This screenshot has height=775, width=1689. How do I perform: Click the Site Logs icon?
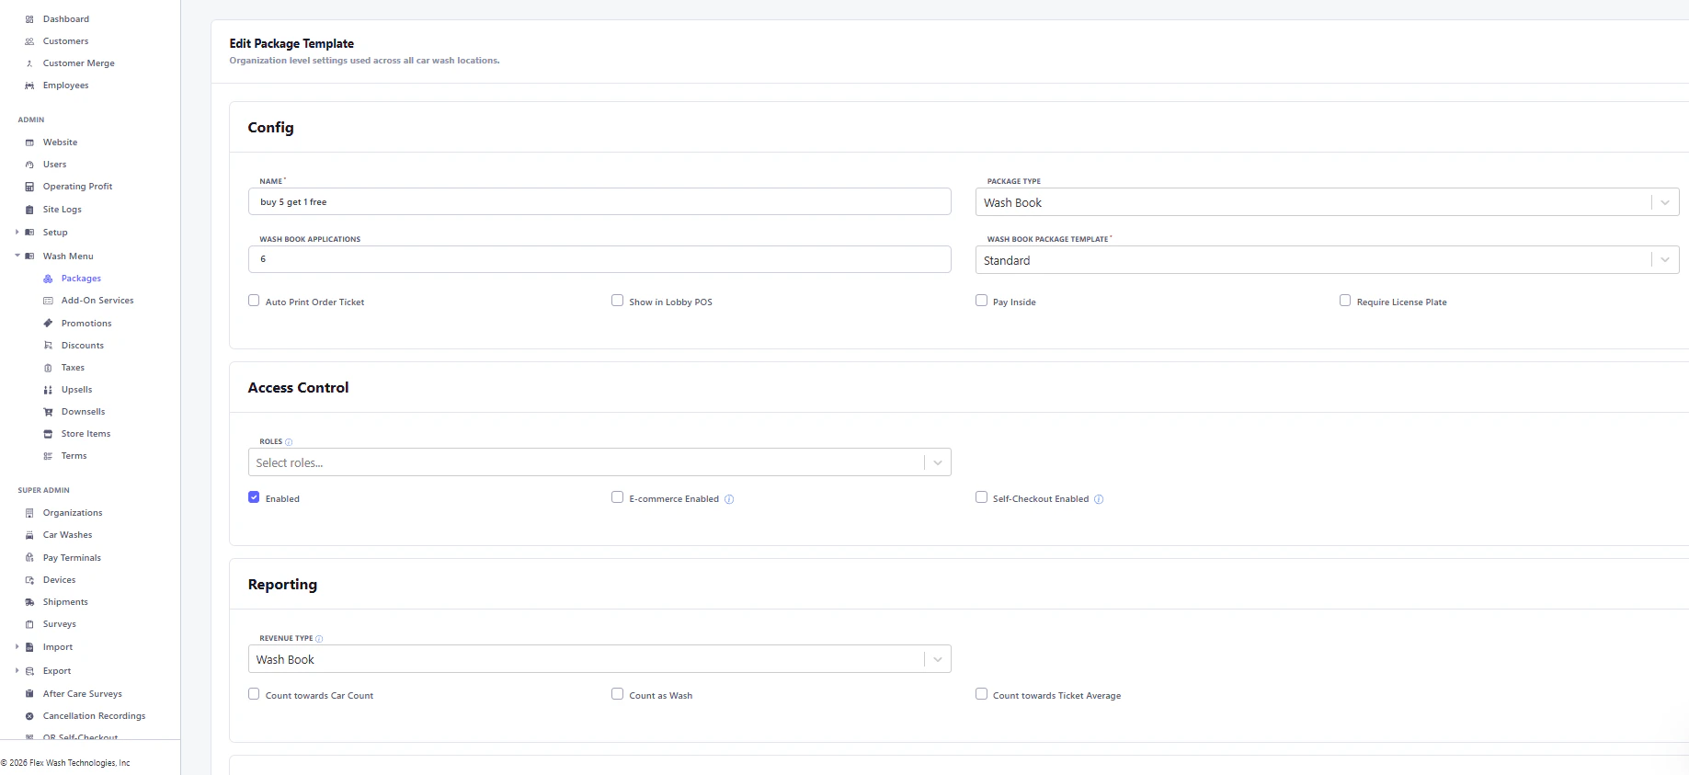(29, 210)
